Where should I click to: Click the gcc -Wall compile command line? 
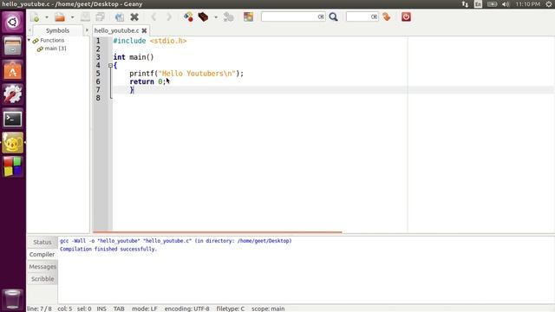[x=176, y=241]
